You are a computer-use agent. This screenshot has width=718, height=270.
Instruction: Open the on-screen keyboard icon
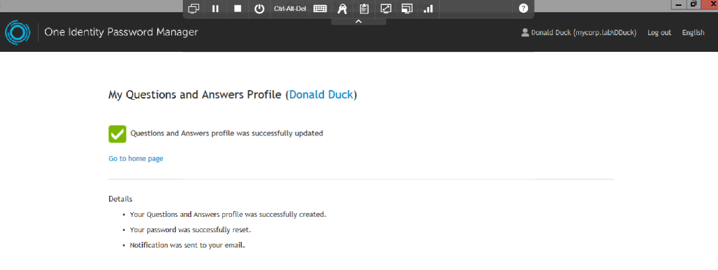320,9
